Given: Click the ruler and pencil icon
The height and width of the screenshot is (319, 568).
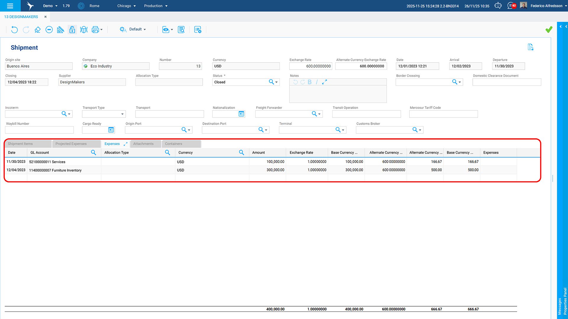Looking at the screenshot, I should (60, 30).
